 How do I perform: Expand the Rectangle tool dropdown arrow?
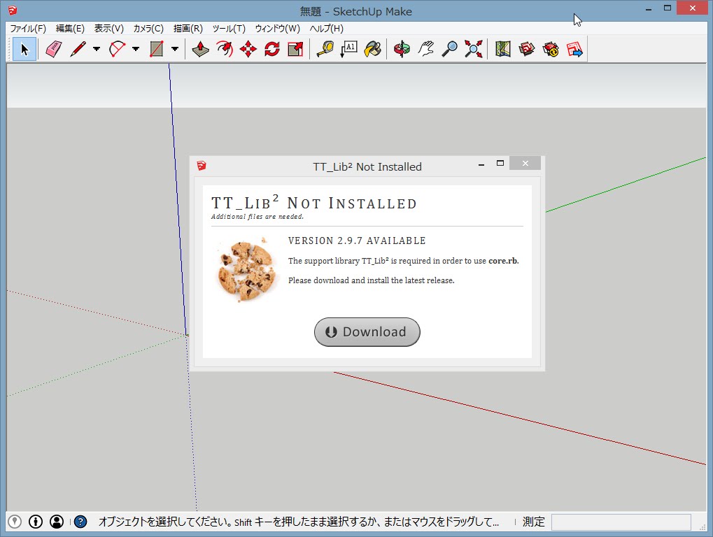pos(175,49)
